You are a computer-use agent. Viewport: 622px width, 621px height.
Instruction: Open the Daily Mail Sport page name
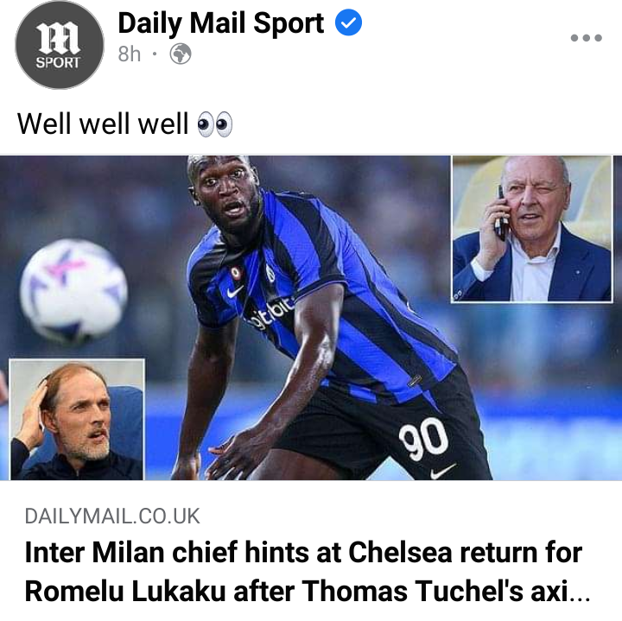tap(221, 23)
